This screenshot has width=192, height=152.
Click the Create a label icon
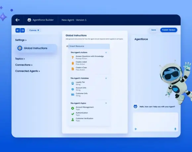click(73, 63)
